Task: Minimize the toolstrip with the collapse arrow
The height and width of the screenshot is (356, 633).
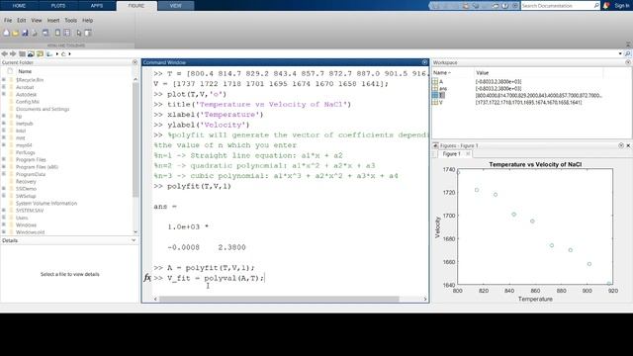Action: click(x=628, y=44)
